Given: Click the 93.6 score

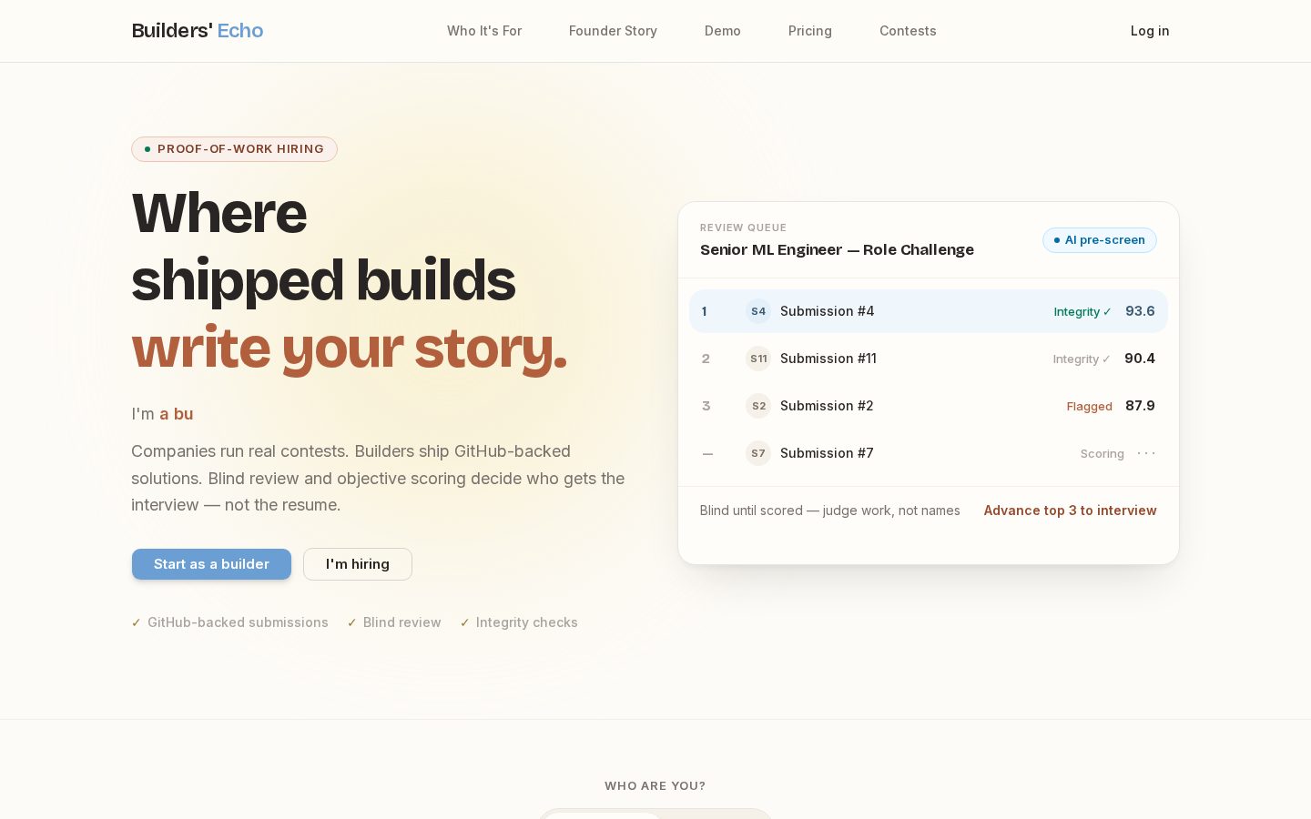Looking at the screenshot, I should pos(1140,311).
